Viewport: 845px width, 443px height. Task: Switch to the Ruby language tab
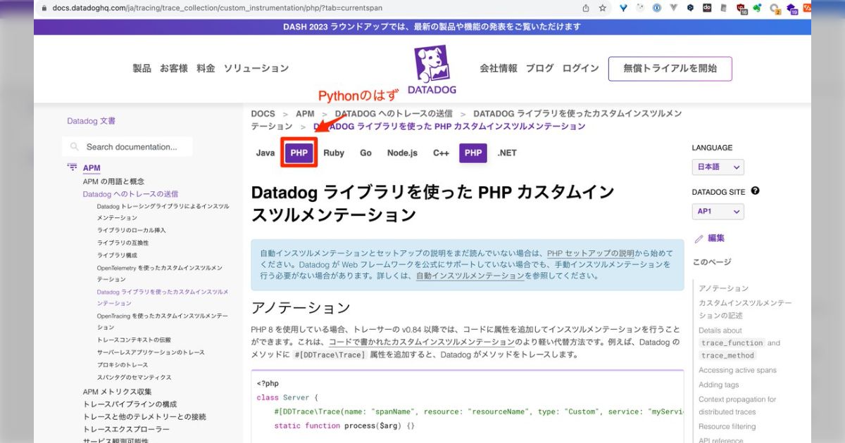tap(333, 153)
